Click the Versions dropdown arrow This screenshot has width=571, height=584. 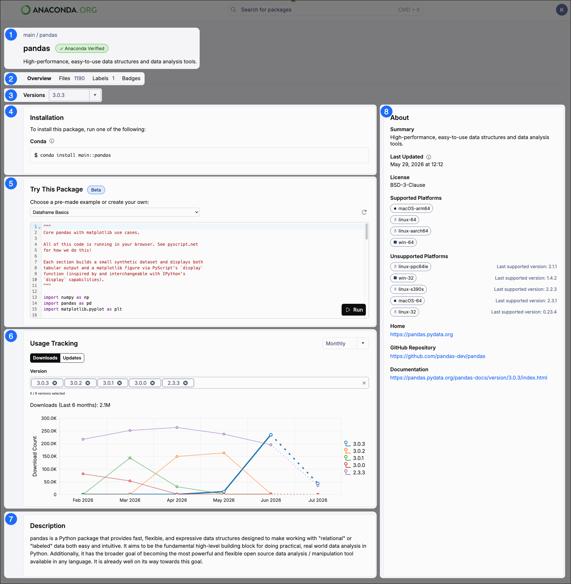pos(95,95)
